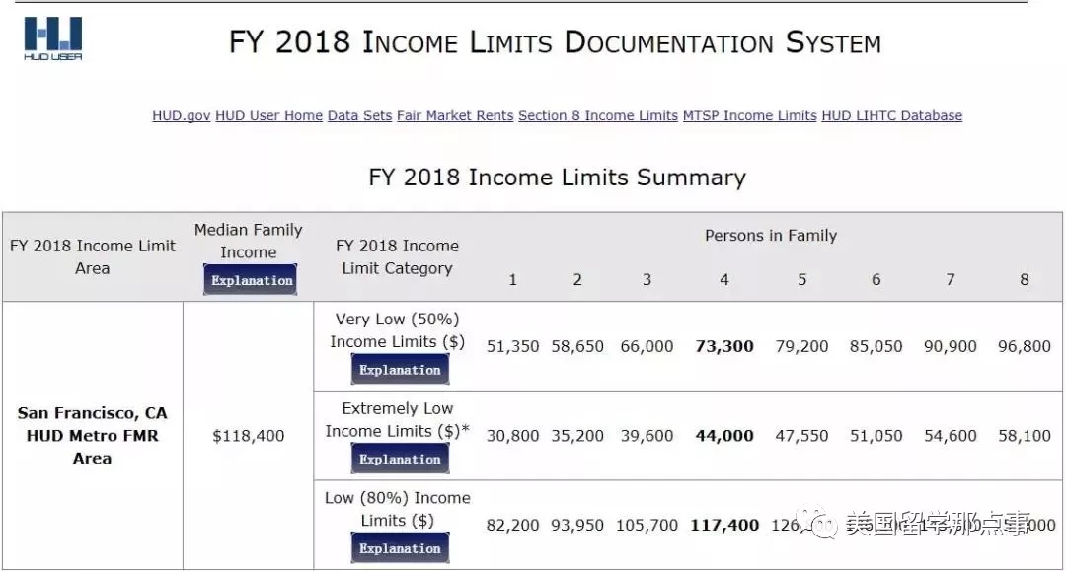This screenshot has width=1066, height=571.
Task: Click the watermark logo over the table
Action: coord(815,523)
